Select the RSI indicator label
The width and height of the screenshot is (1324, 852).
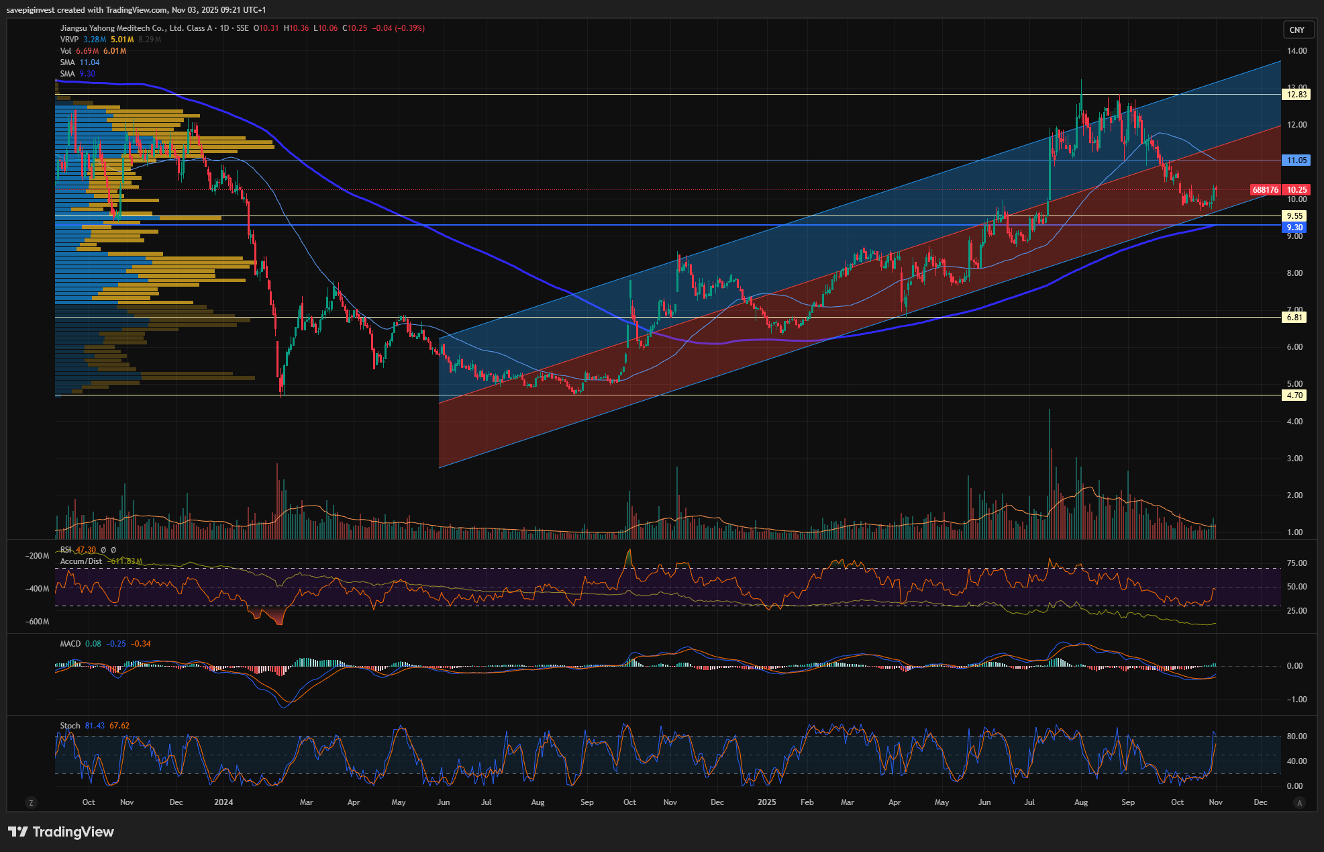click(66, 550)
